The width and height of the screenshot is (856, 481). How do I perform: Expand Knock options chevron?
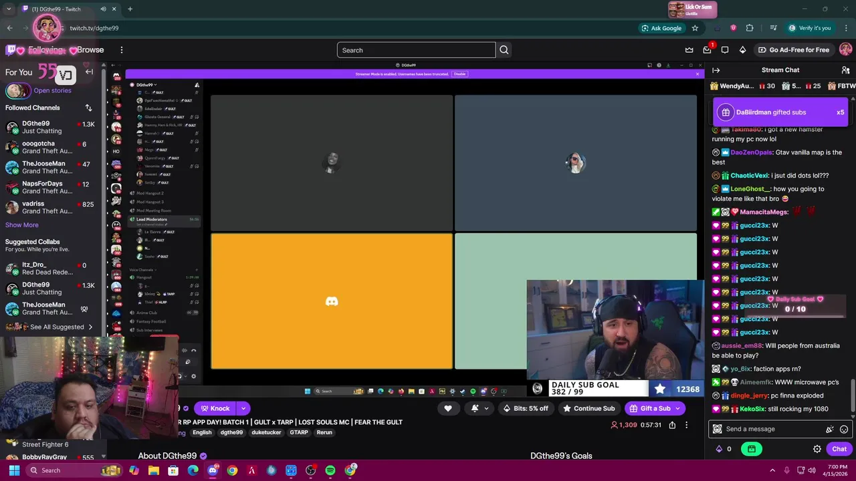pyautogui.click(x=243, y=408)
